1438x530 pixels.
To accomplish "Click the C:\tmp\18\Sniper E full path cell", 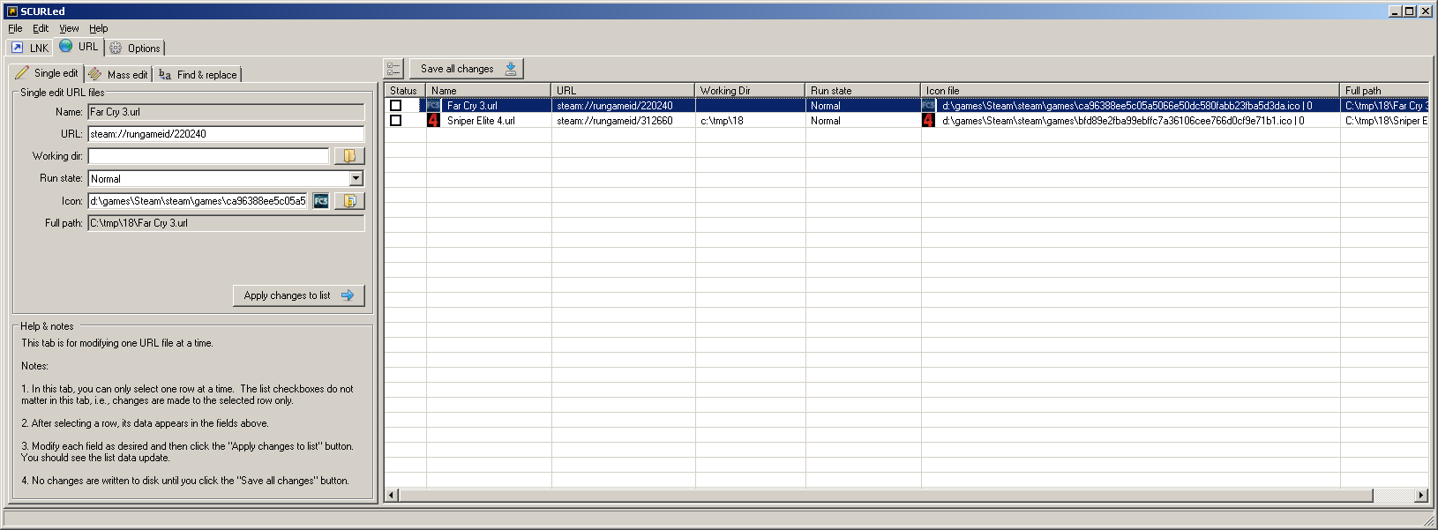I will [1386, 121].
